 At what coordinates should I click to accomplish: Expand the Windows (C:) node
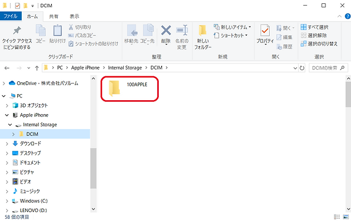[7, 201]
